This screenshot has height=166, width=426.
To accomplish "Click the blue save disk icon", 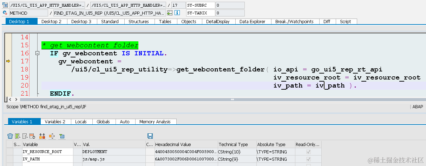I will (150, 136).
